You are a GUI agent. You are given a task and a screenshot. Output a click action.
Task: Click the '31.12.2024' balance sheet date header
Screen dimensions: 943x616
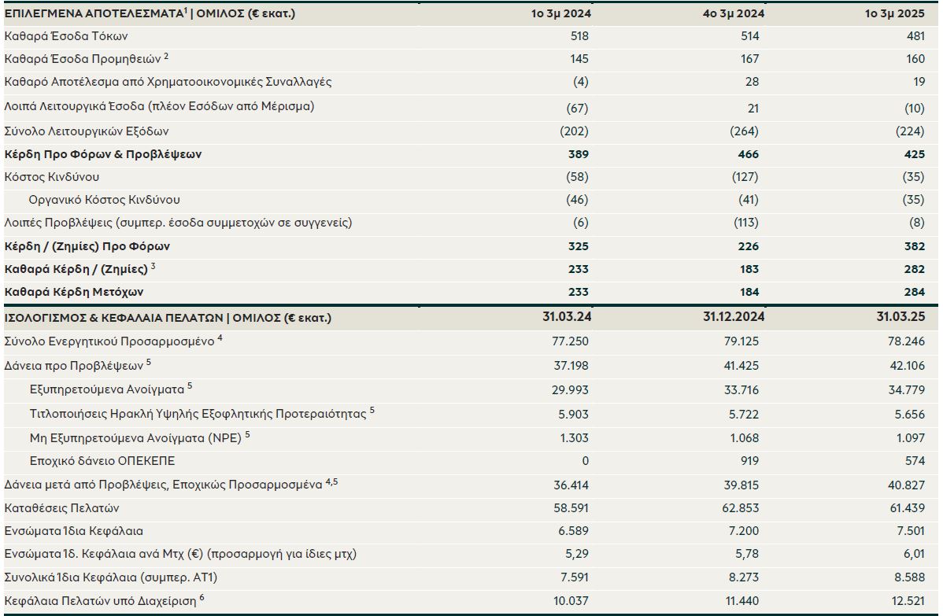coord(733,317)
